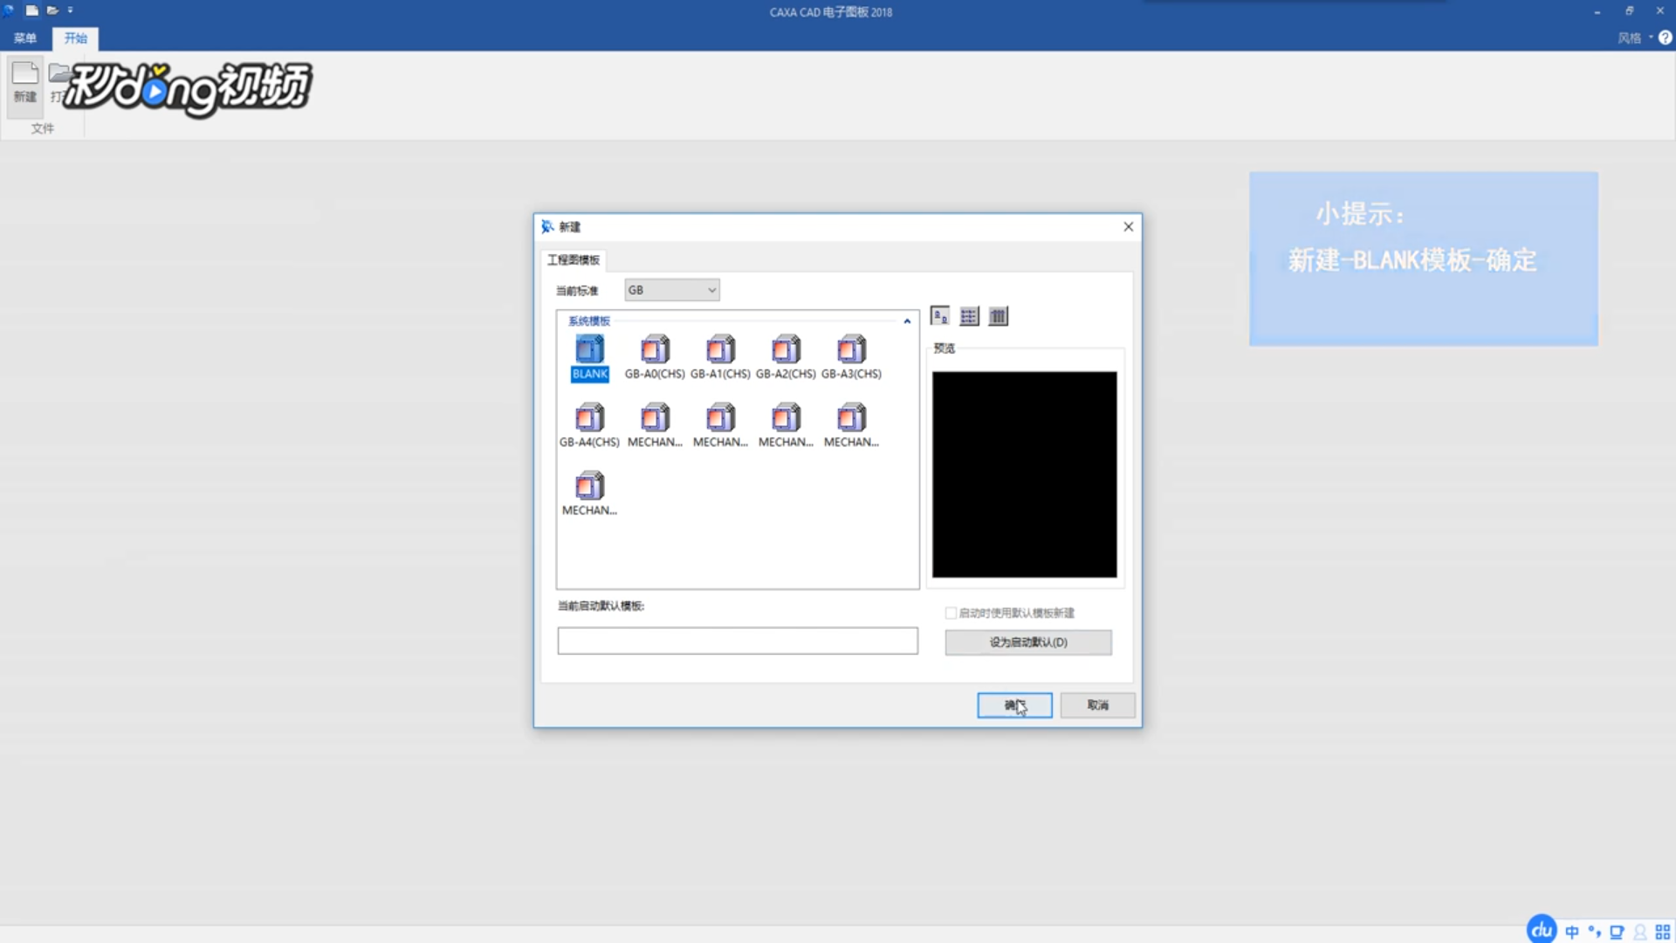The height and width of the screenshot is (943, 1676).
Task: Toggle the IME punctuation mode icon
Action: click(x=1595, y=932)
